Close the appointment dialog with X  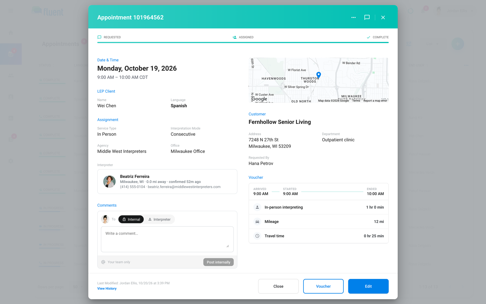(383, 17)
